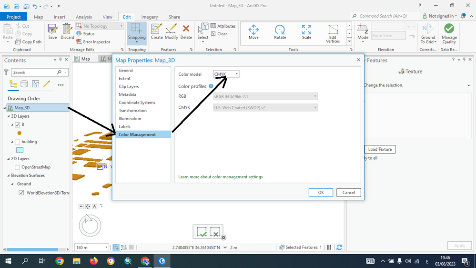Open Notifications bell icon
This screenshot has width=476, height=268.
pos(463,16)
